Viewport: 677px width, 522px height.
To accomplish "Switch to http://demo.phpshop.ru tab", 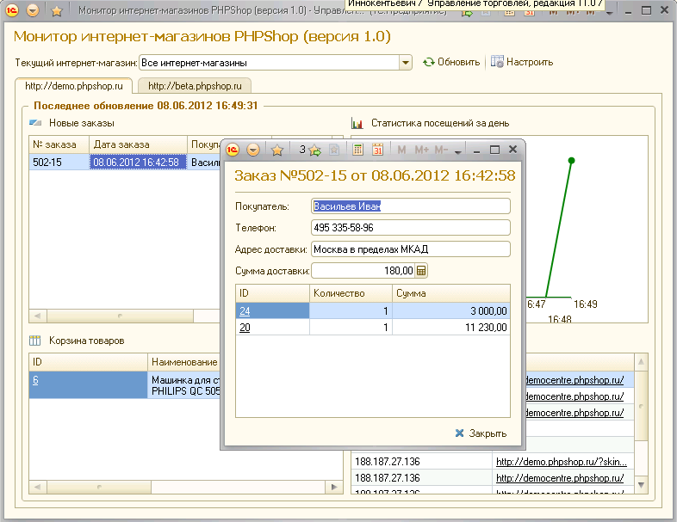I will click(74, 86).
